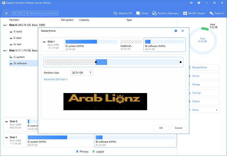Select F: work block in bottom disk map

[x=32, y=125]
